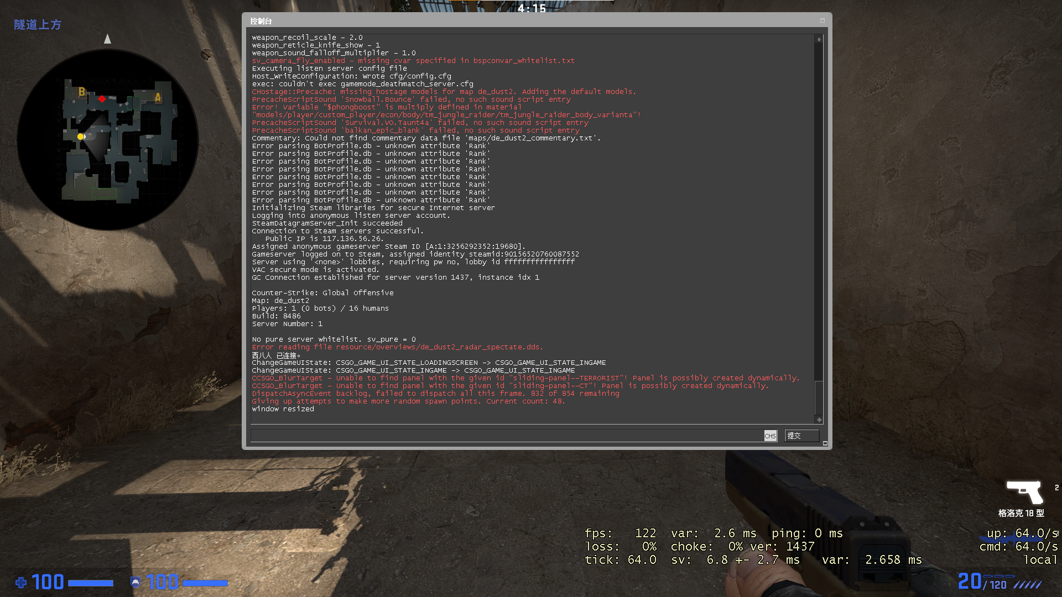Click the console resize grip corner

pos(825,443)
